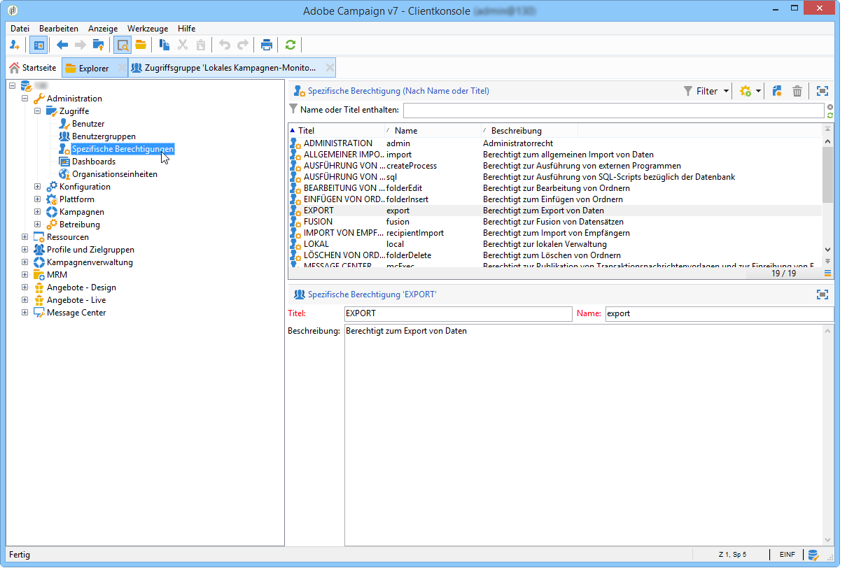
Task: Sort by the Titel column header
Action: [x=336, y=131]
